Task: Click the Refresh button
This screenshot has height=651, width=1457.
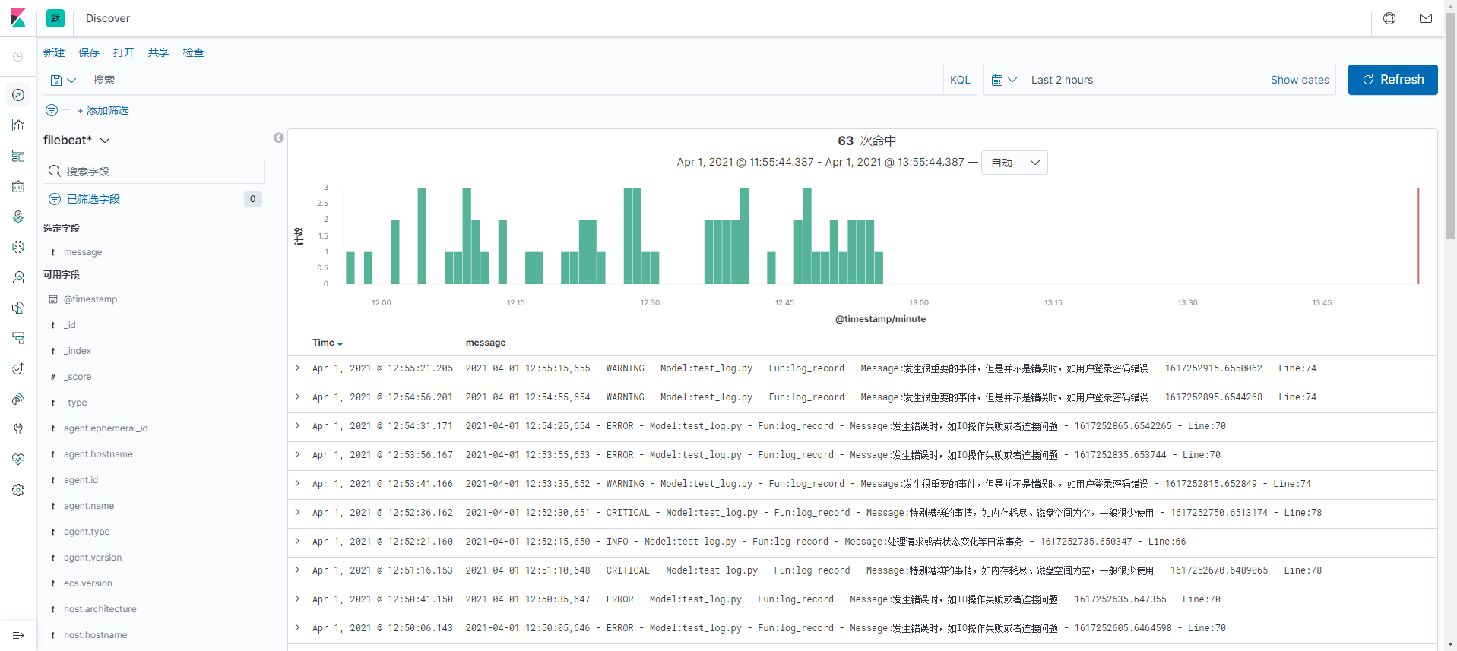Action: click(1392, 80)
